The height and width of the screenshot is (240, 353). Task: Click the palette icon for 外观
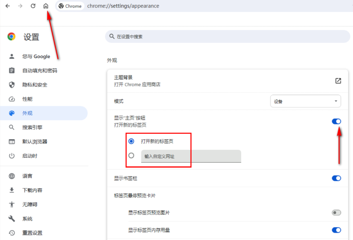click(12, 113)
